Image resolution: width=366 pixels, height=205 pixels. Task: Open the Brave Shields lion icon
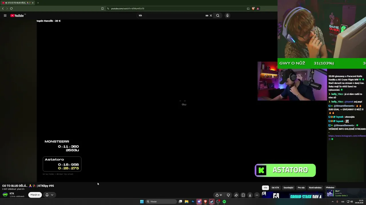tap(253, 9)
